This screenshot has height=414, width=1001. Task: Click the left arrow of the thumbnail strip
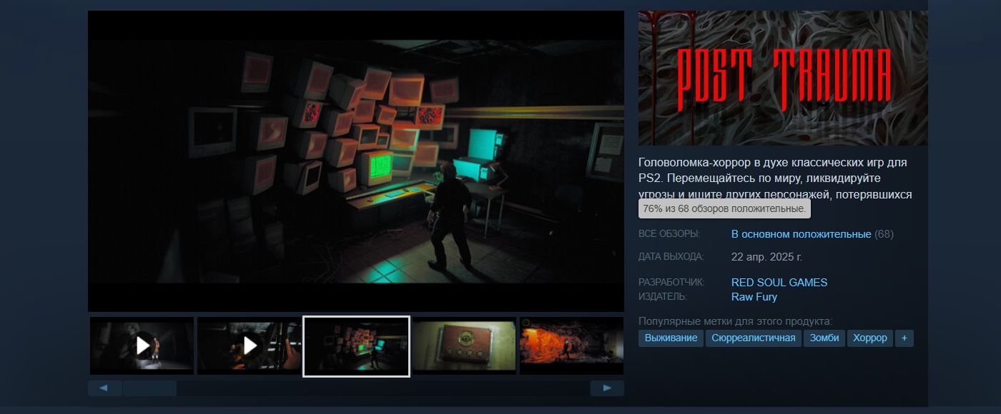[x=104, y=388]
